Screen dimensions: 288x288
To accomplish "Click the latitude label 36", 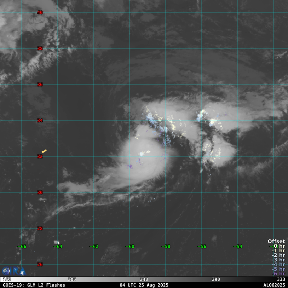I will click(x=40, y=85).
